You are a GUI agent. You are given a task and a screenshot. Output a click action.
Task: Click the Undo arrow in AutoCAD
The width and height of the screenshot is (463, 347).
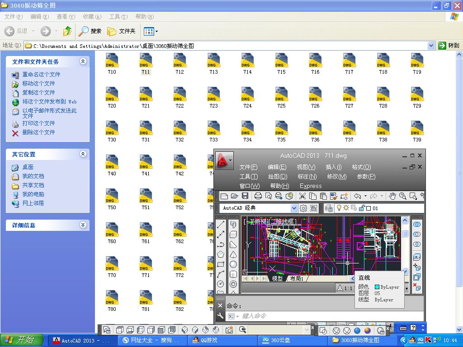coord(357,196)
